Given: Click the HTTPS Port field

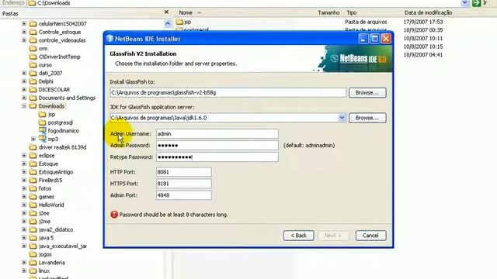Looking at the screenshot, I should [184, 184].
